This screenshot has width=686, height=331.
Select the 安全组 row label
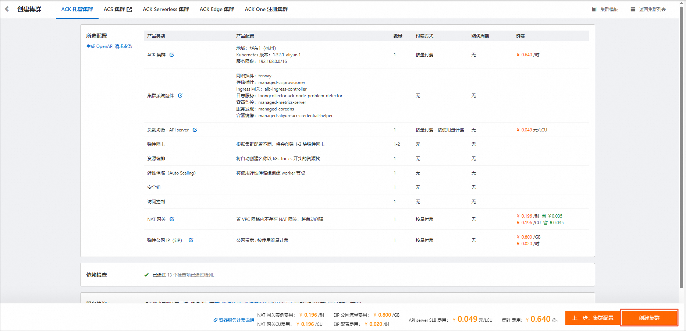coord(154,187)
